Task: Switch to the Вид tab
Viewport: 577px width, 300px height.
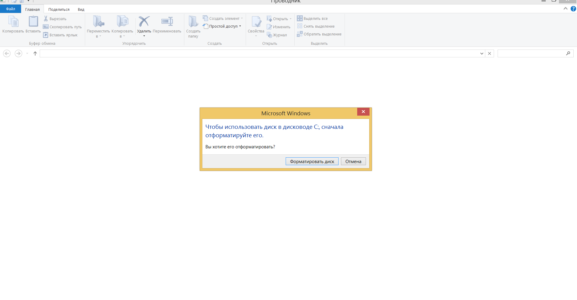Action: tap(81, 9)
